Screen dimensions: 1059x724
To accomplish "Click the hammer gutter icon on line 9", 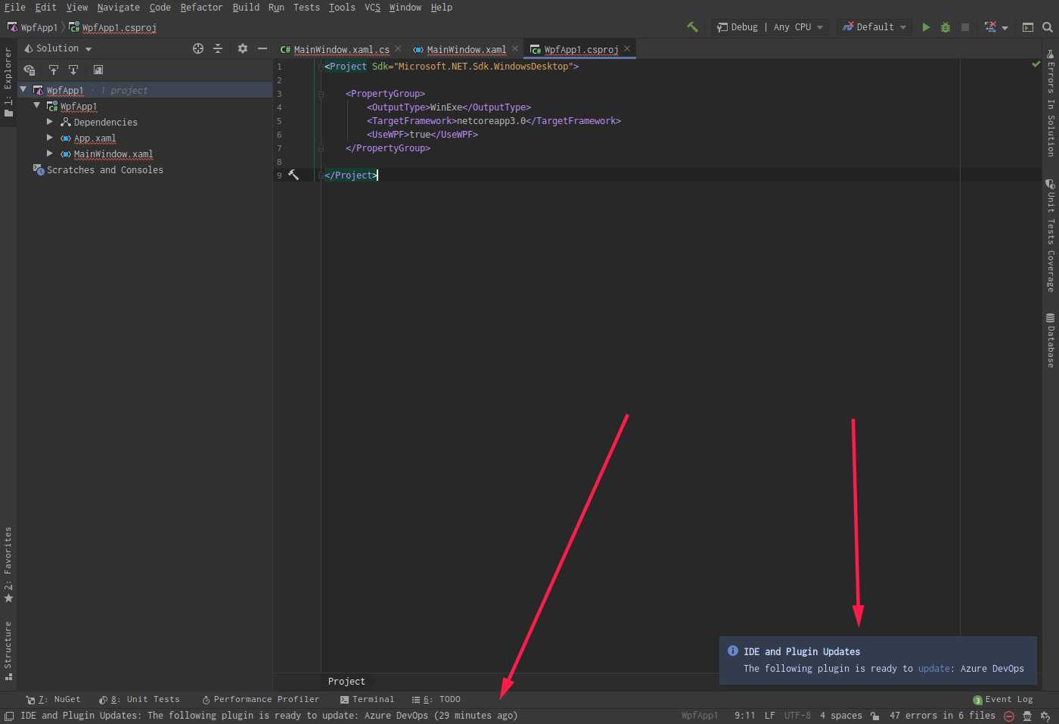I will [293, 175].
